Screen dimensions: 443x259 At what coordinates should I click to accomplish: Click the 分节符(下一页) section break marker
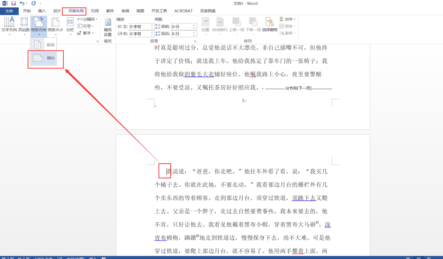(298, 88)
